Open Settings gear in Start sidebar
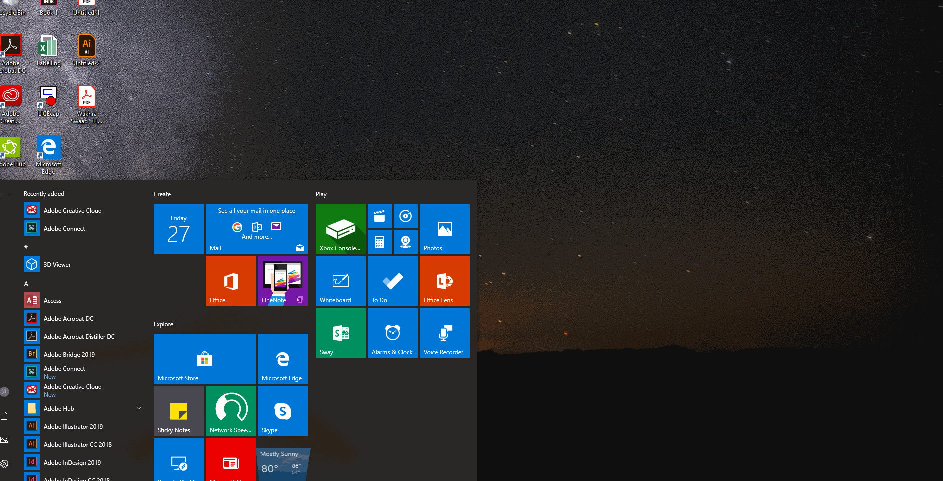943x481 pixels. coord(4,464)
